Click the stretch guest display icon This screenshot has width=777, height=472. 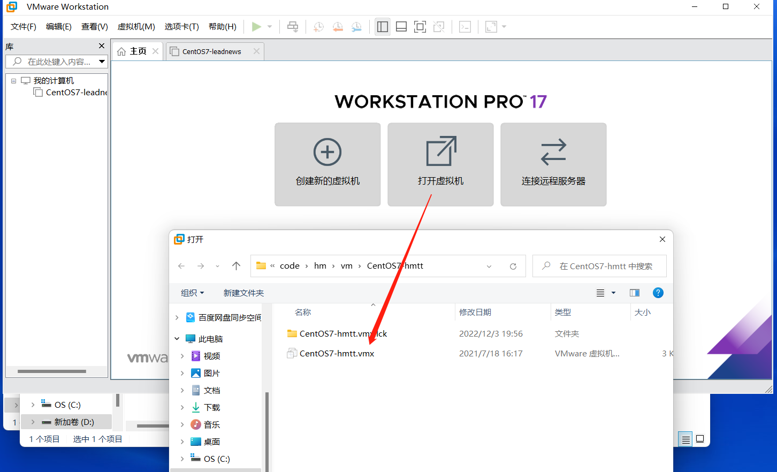coord(491,27)
